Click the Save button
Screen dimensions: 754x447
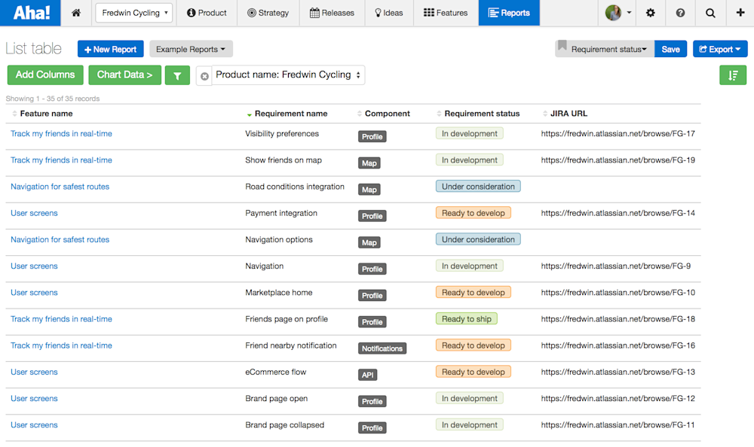pyautogui.click(x=670, y=48)
